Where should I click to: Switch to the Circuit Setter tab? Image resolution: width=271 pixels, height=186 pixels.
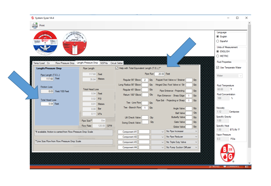(116, 63)
